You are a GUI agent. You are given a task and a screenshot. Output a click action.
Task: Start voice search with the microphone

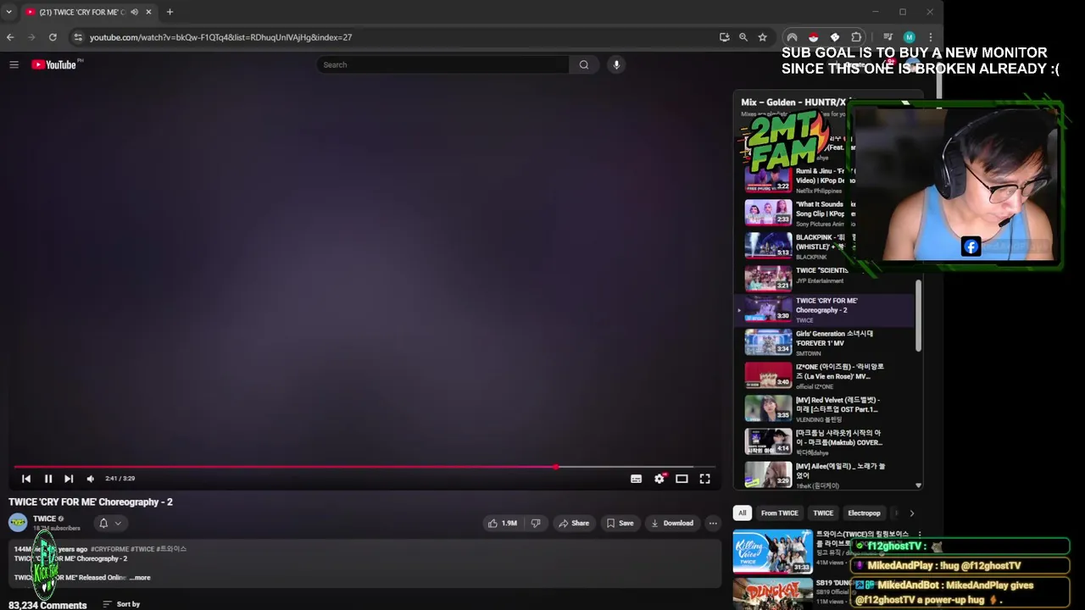[616, 64]
